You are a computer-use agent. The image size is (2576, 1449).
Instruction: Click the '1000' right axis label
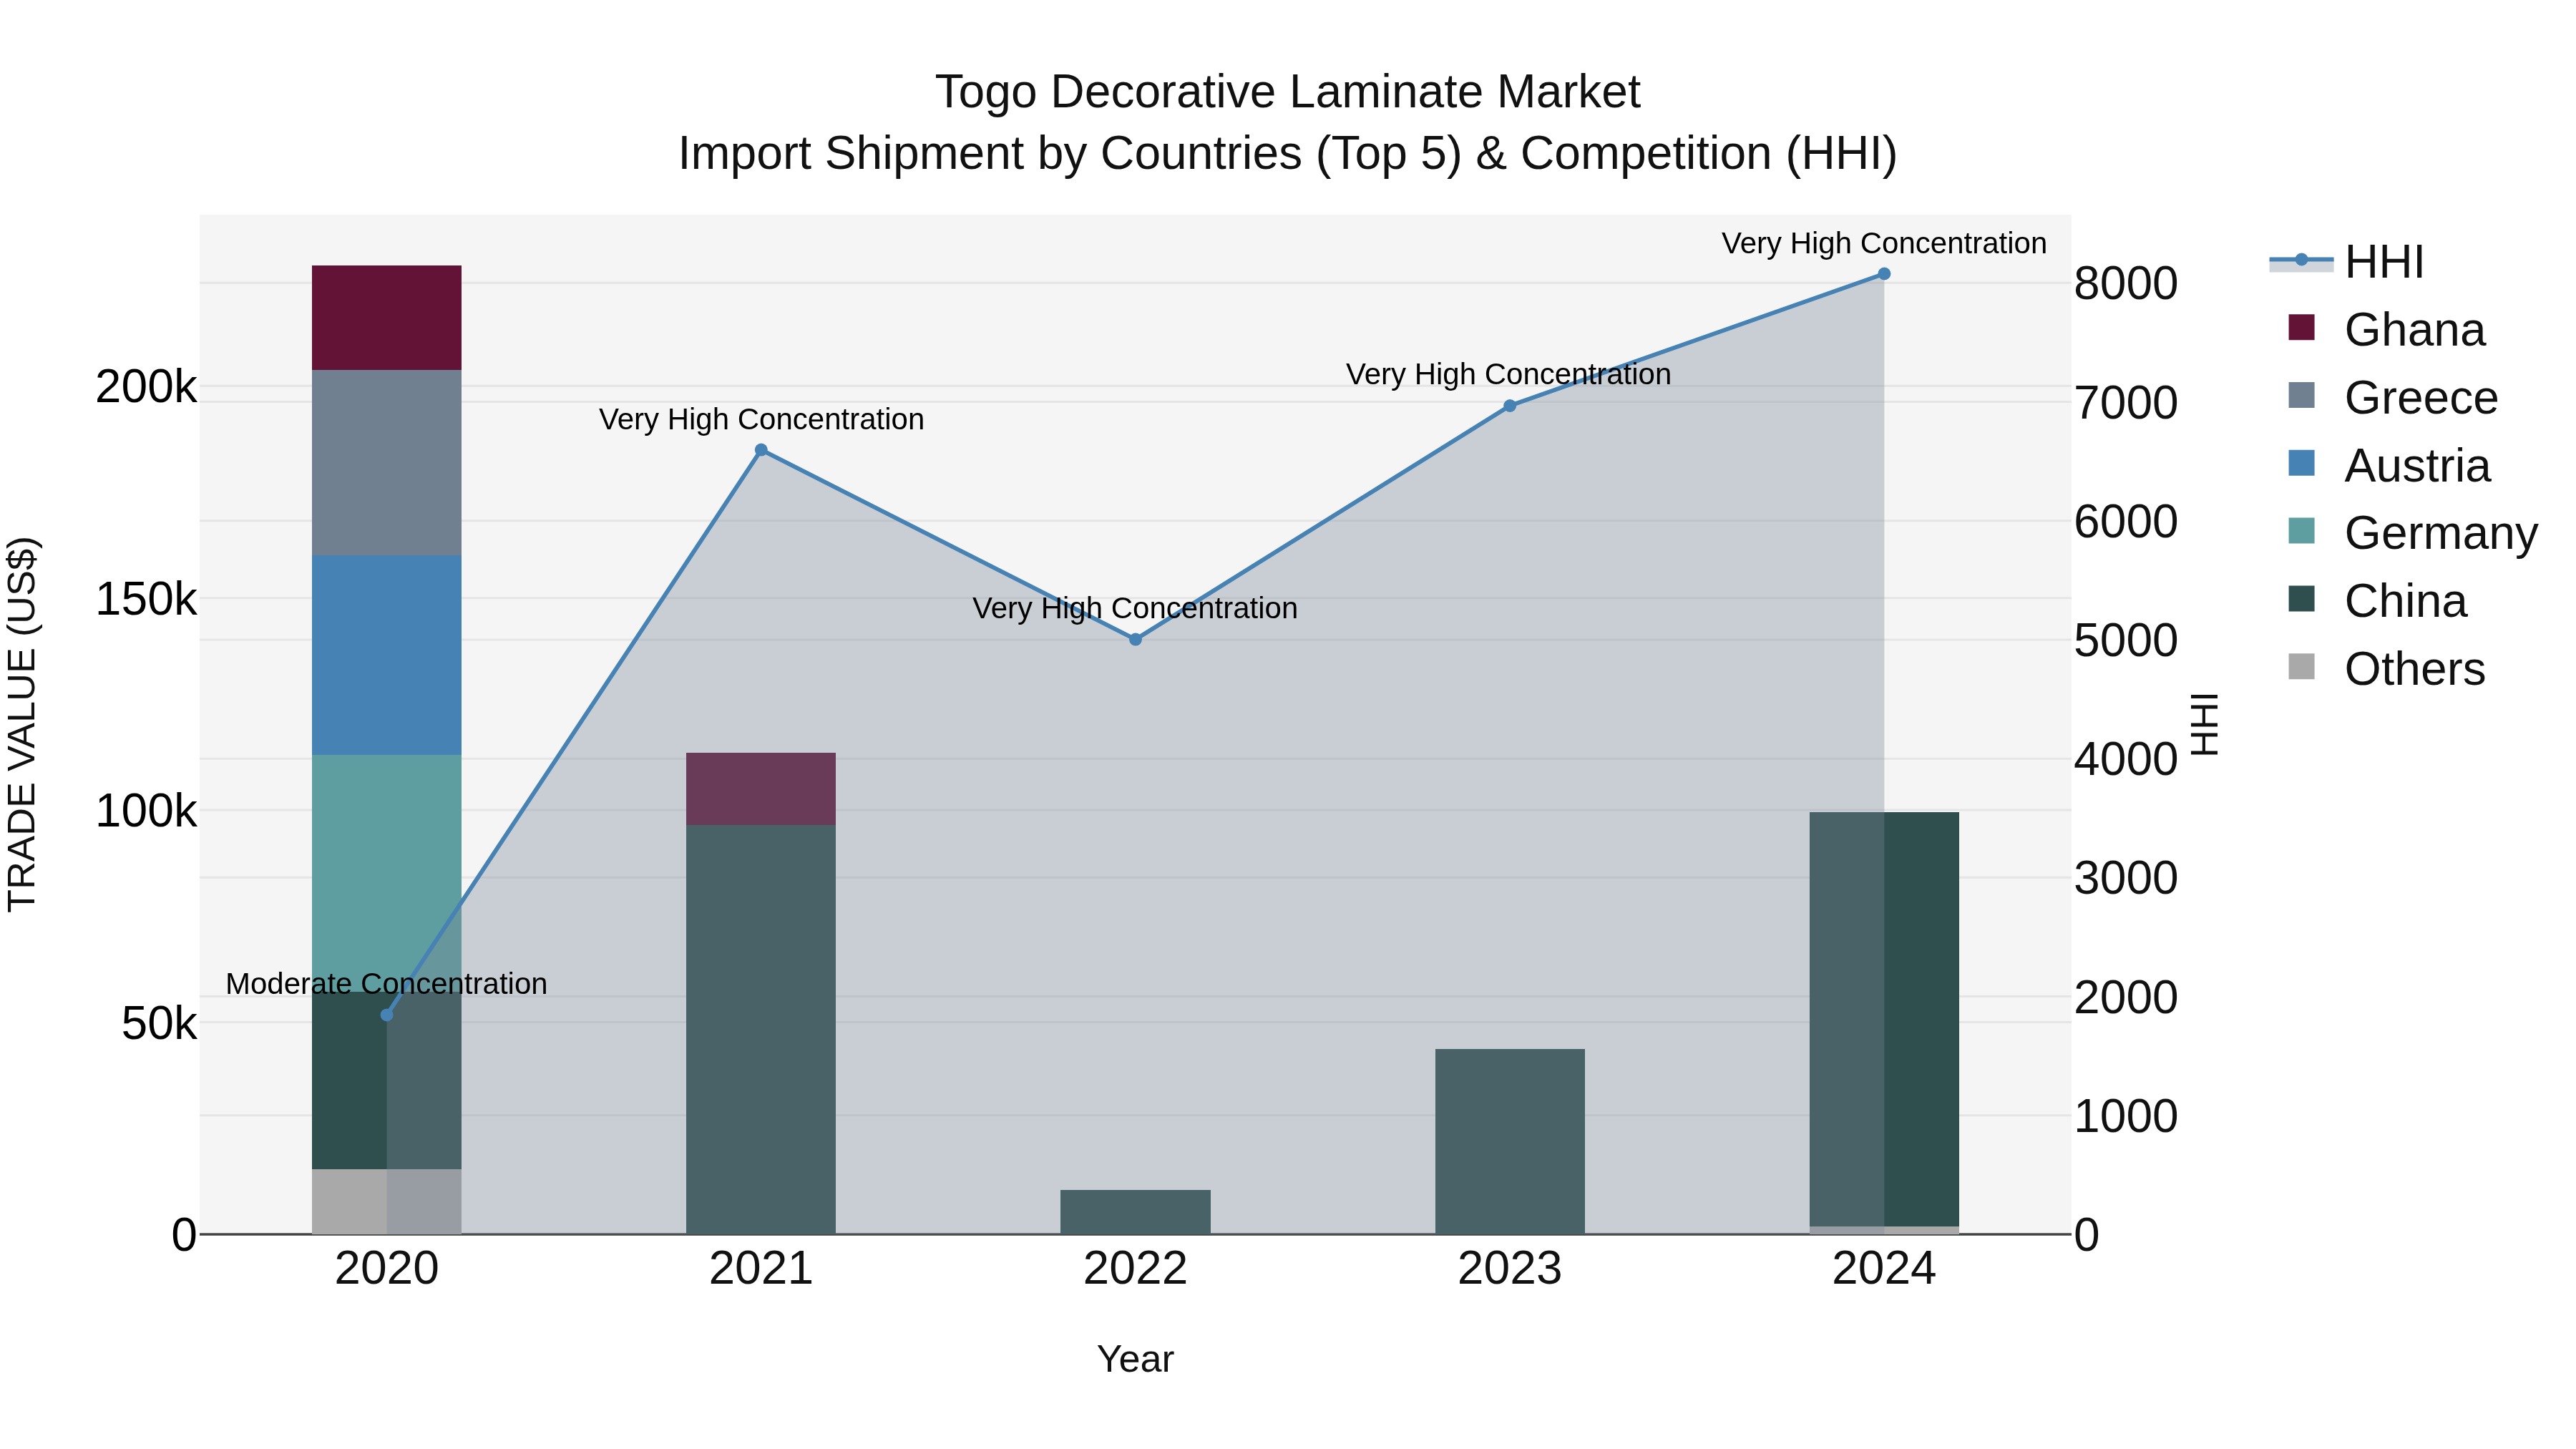tap(2126, 1116)
